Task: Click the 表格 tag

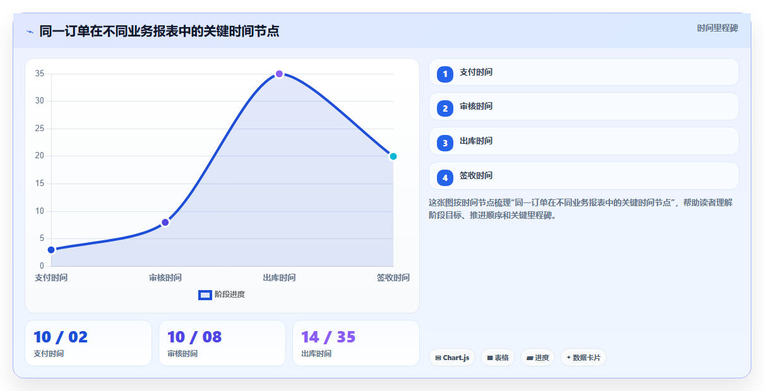Action: [x=498, y=358]
